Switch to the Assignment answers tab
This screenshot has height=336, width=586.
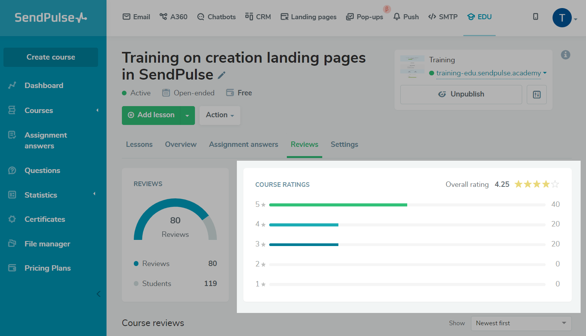244,145
